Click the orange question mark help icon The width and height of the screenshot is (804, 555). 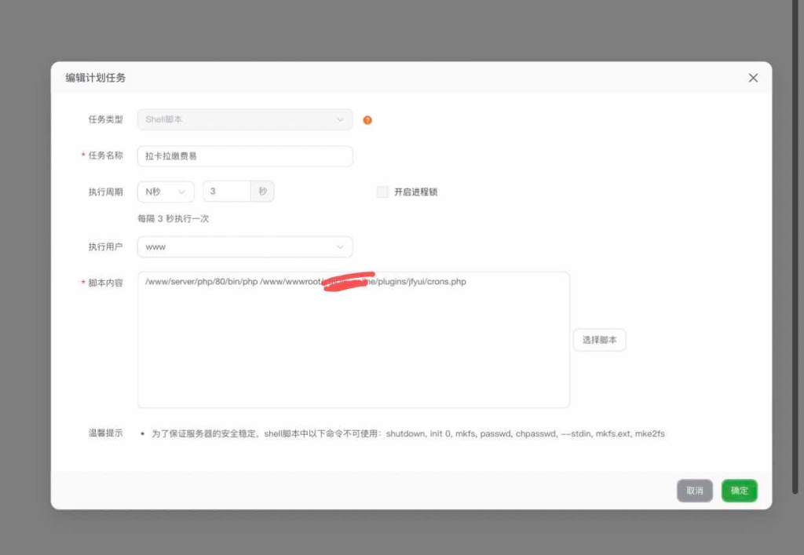367,119
